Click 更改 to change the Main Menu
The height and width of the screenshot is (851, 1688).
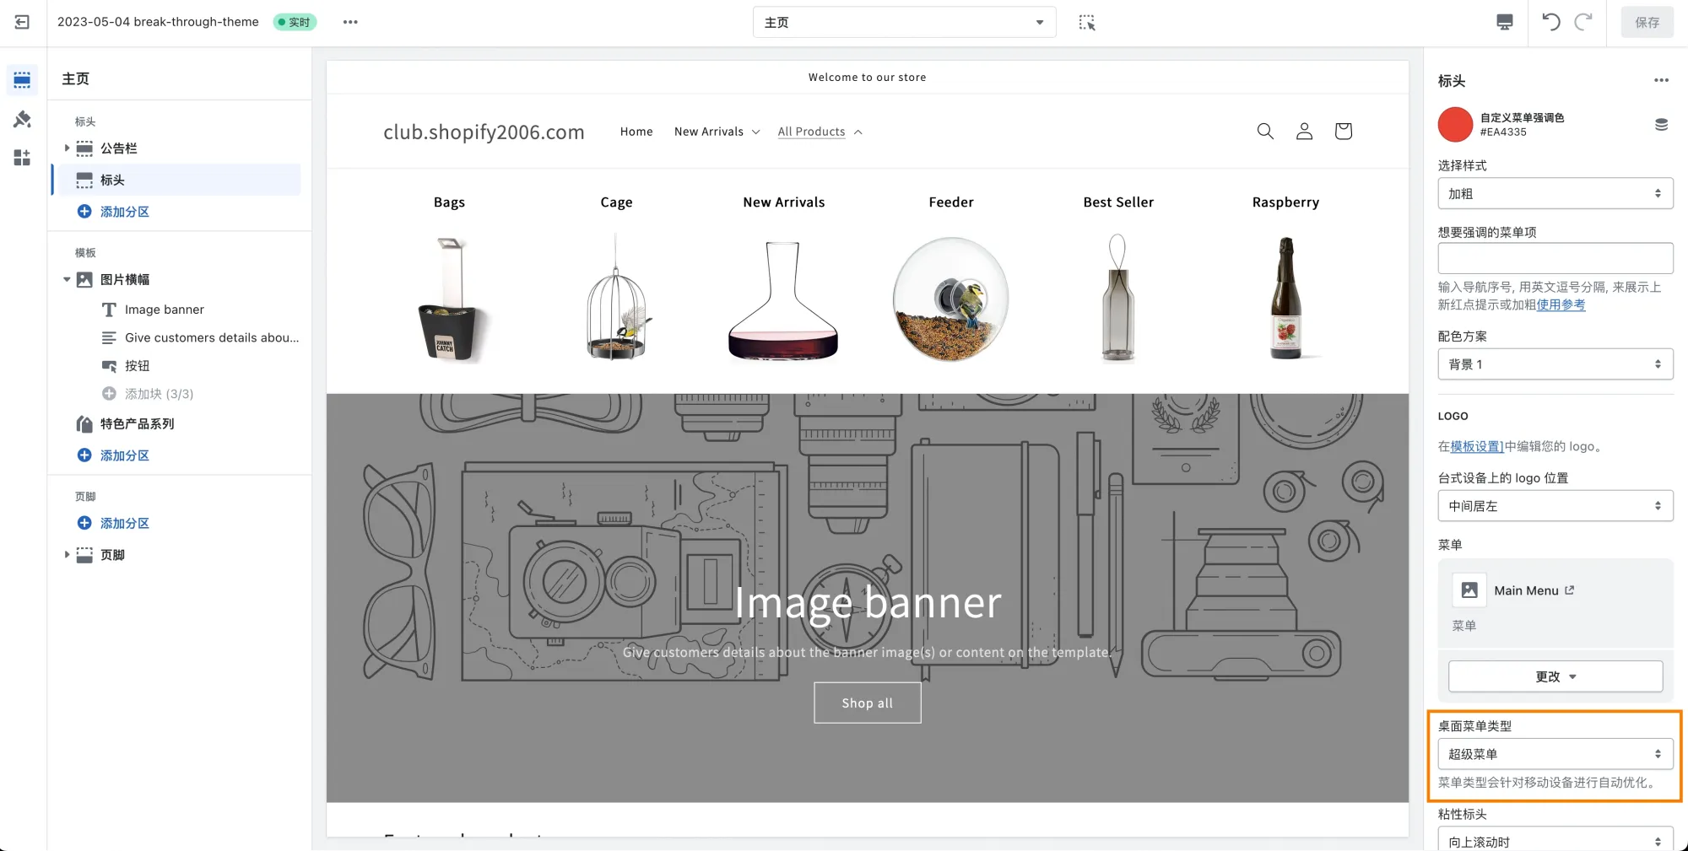tap(1555, 676)
